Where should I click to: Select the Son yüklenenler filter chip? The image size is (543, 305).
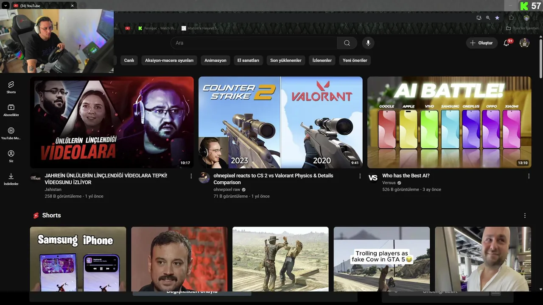point(286,60)
